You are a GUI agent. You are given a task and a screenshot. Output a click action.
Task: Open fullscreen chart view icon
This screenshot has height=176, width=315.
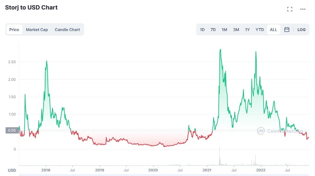(x=290, y=9)
